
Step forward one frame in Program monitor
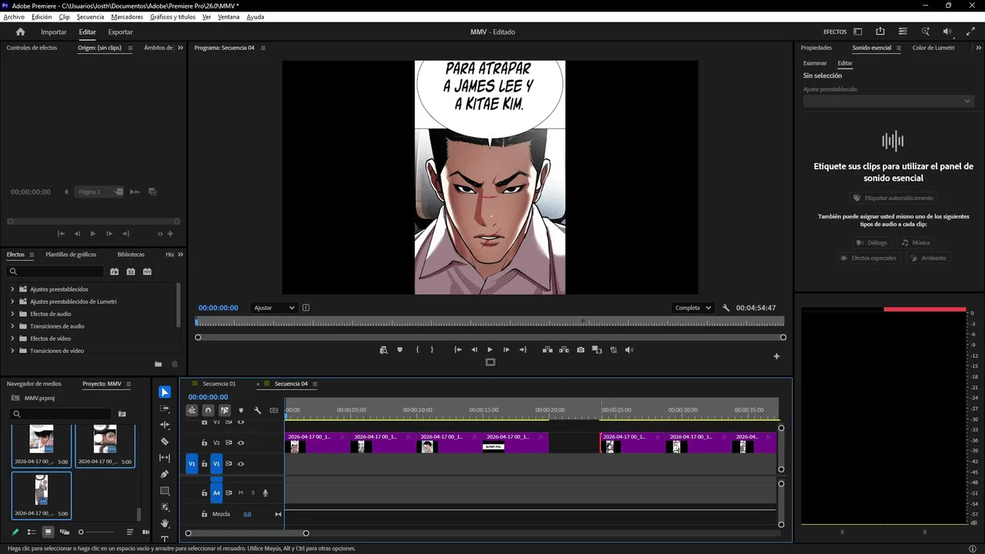point(506,350)
